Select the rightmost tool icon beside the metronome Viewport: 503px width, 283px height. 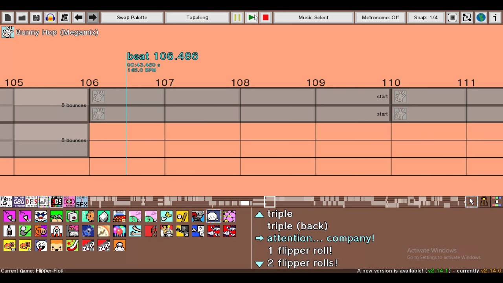[497, 202]
